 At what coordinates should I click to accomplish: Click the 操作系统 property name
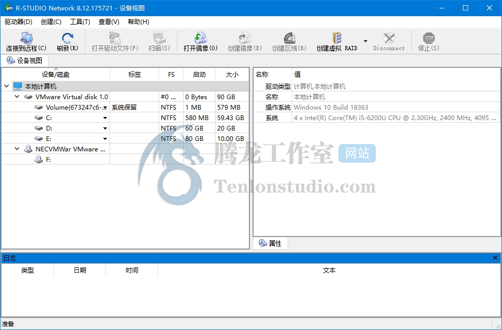pyautogui.click(x=278, y=108)
